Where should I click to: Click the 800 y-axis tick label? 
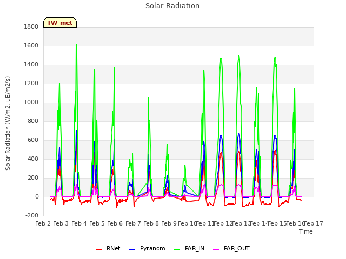click(33, 121)
